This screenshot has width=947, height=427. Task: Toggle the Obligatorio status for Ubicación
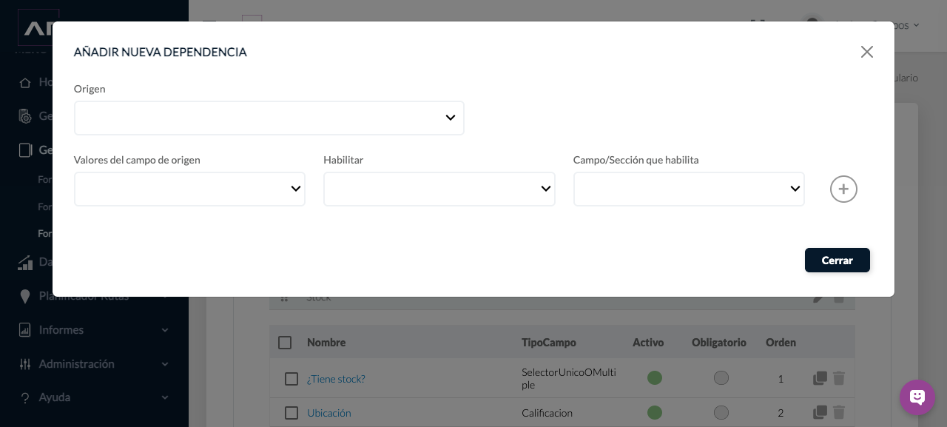tap(721, 412)
